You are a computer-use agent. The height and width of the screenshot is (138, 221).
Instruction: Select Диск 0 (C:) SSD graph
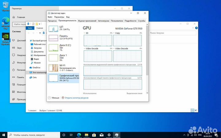click(63, 48)
